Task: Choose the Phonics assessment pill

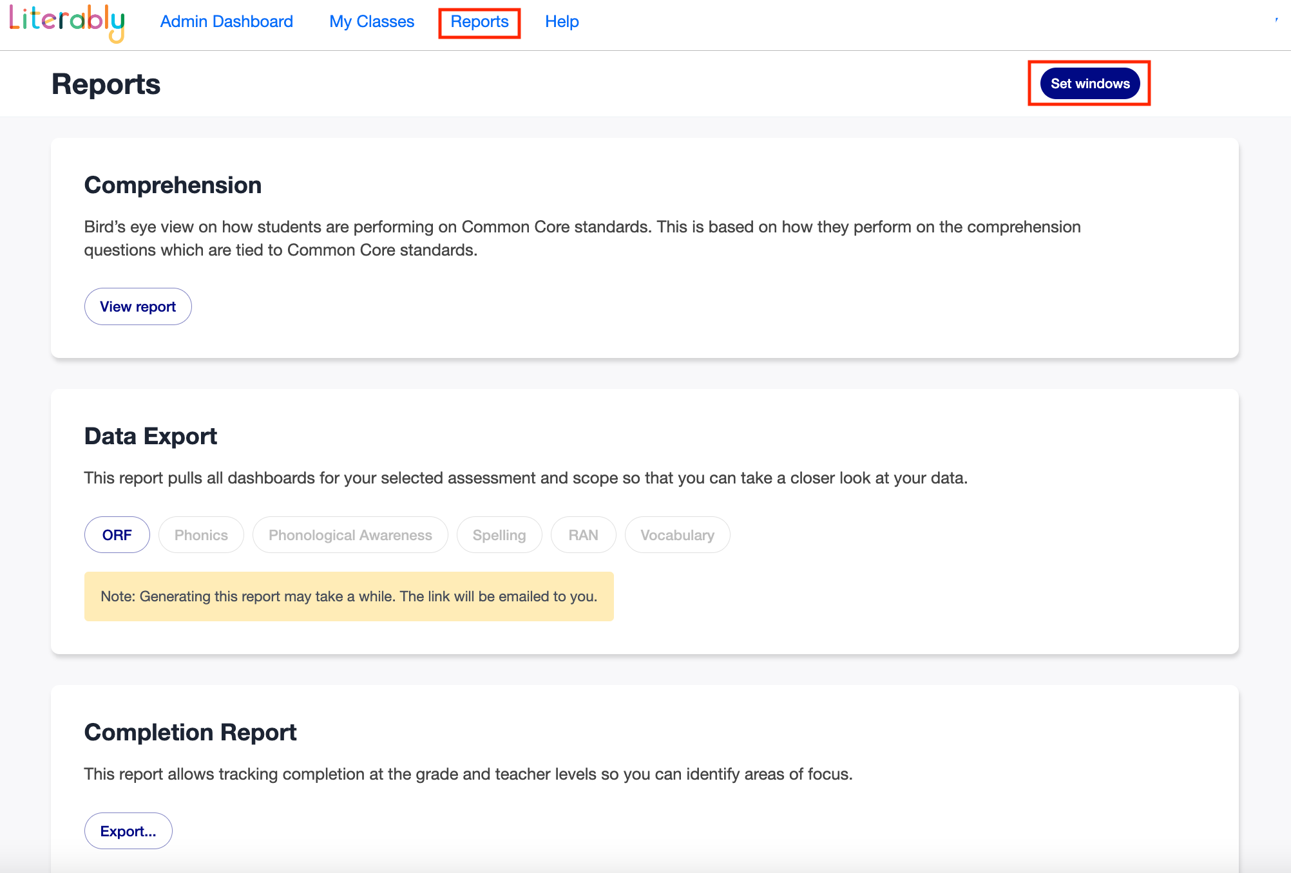Action: [201, 535]
